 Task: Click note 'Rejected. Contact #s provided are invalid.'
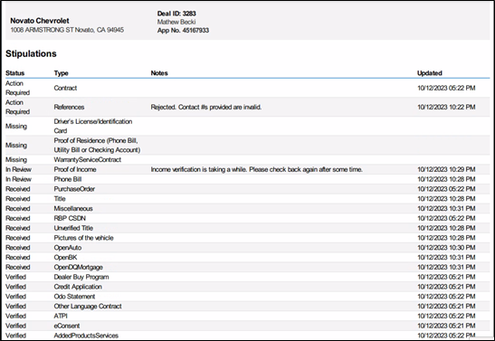coord(206,108)
